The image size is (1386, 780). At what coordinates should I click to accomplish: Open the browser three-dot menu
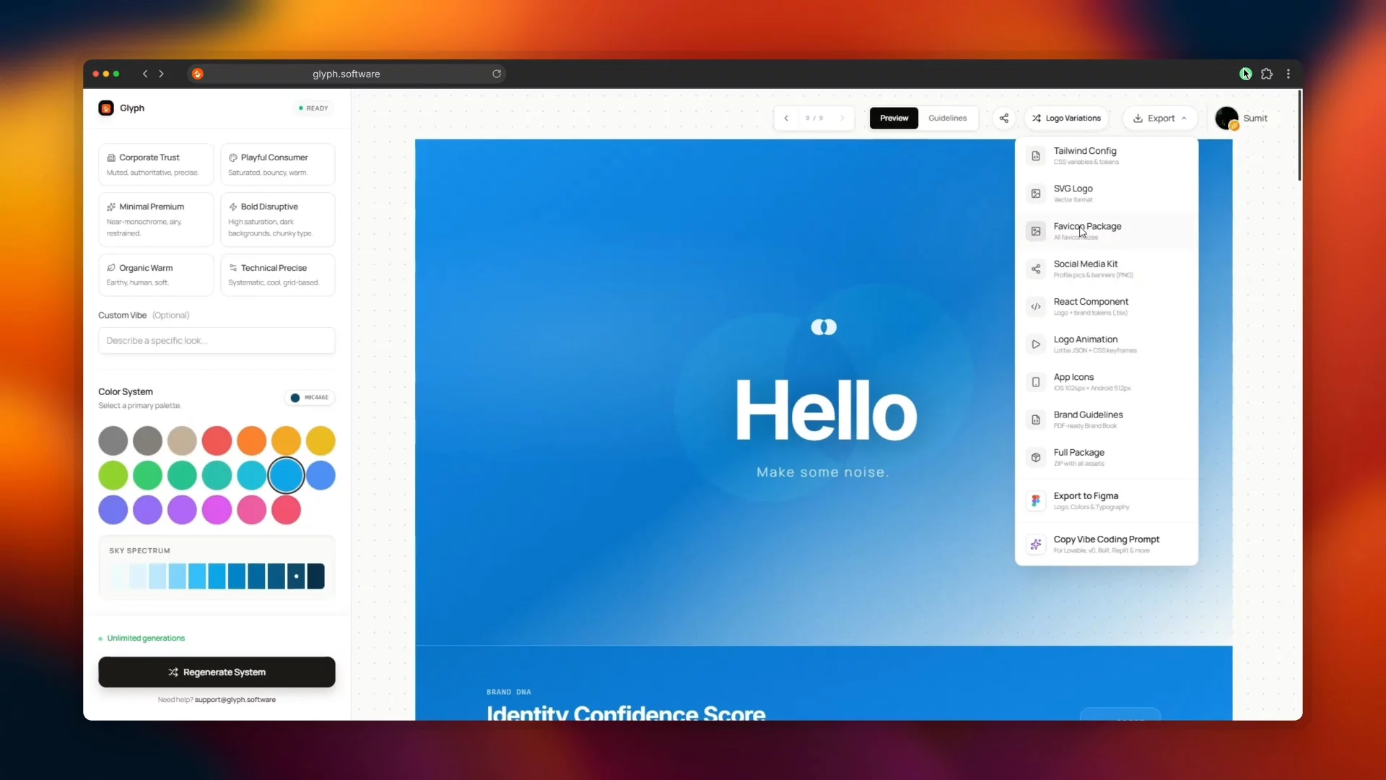coord(1289,74)
